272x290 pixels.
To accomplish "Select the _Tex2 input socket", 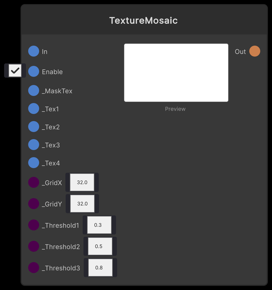I will coord(33,127).
